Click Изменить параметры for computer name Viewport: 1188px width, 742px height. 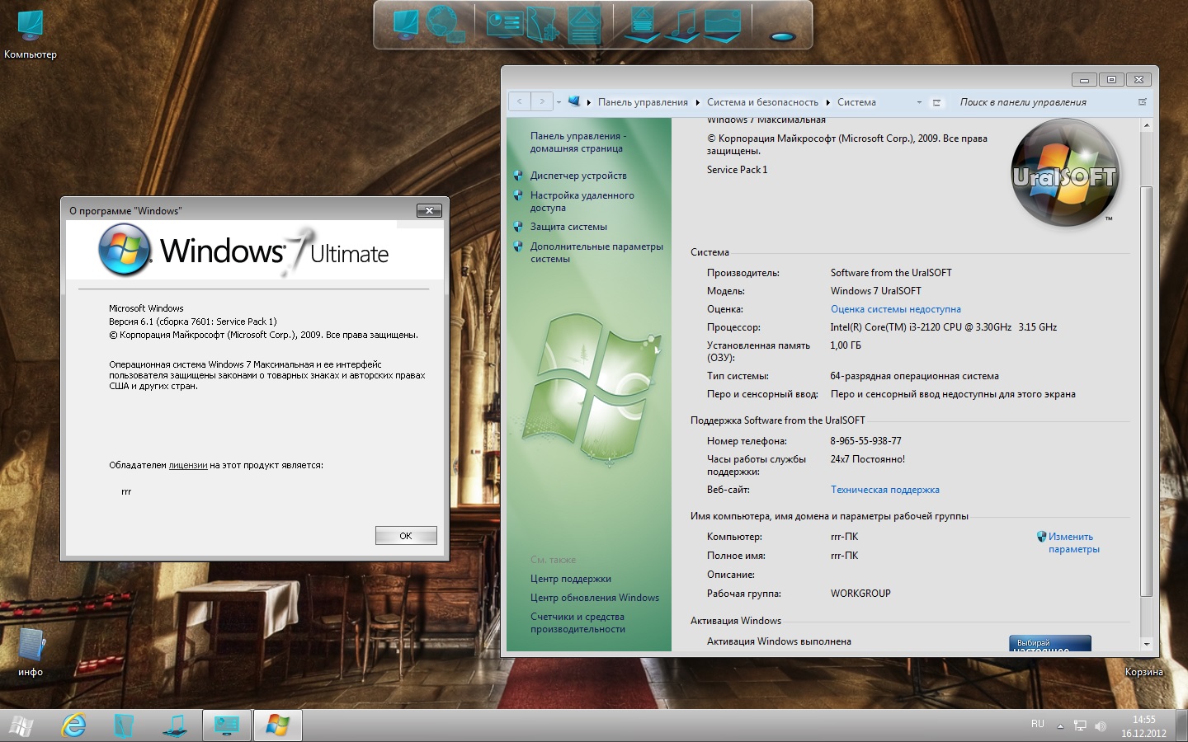1073,542
